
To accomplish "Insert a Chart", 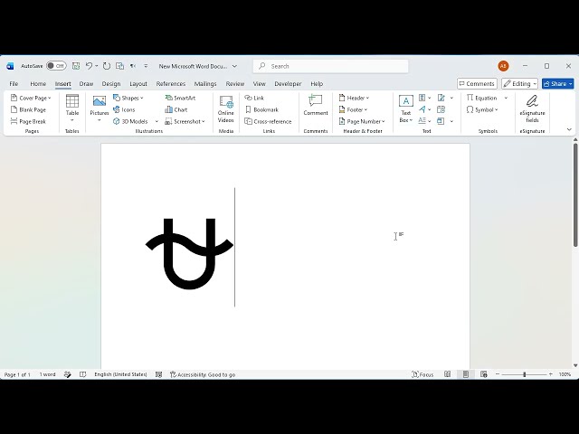I will pyautogui.click(x=176, y=109).
